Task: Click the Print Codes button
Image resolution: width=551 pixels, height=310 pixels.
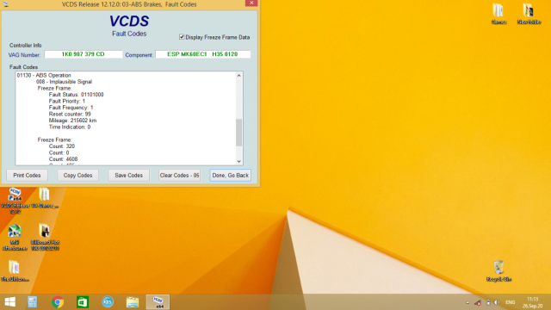Action: pyautogui.click(x=27, y=175)
